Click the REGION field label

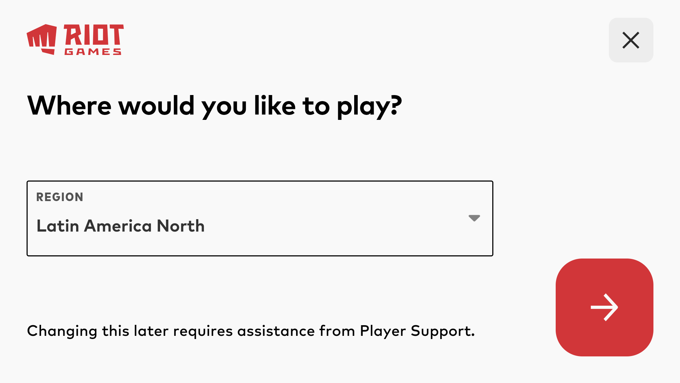click(60, 197)
